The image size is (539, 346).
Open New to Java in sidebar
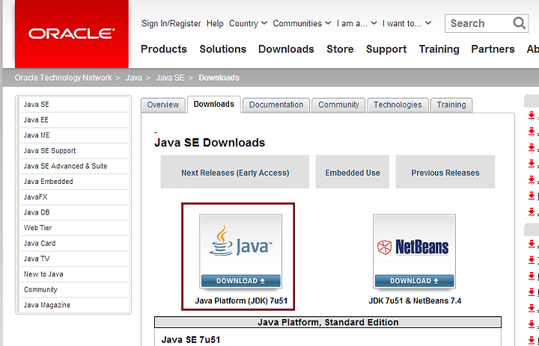(x=73, y=274)
